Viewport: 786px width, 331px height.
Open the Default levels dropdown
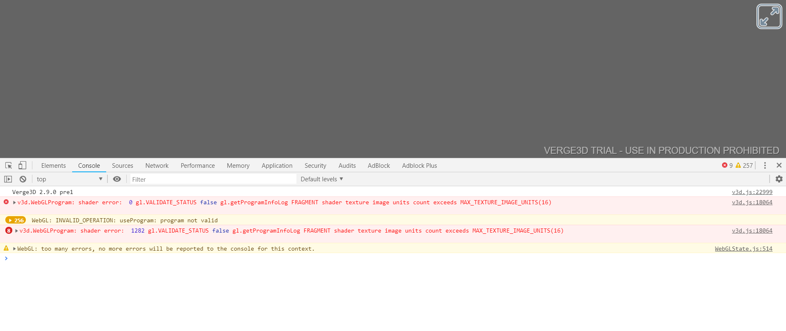click(322, 179)
